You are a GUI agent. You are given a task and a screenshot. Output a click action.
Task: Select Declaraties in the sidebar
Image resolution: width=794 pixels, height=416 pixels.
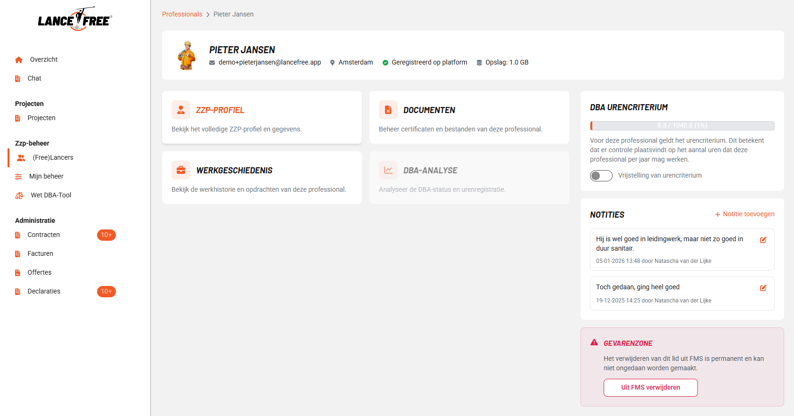(x=44, y=292)
